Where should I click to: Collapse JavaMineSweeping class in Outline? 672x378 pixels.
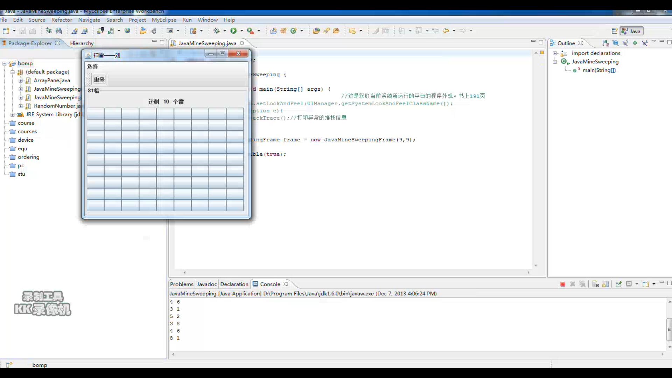point(555,62)
